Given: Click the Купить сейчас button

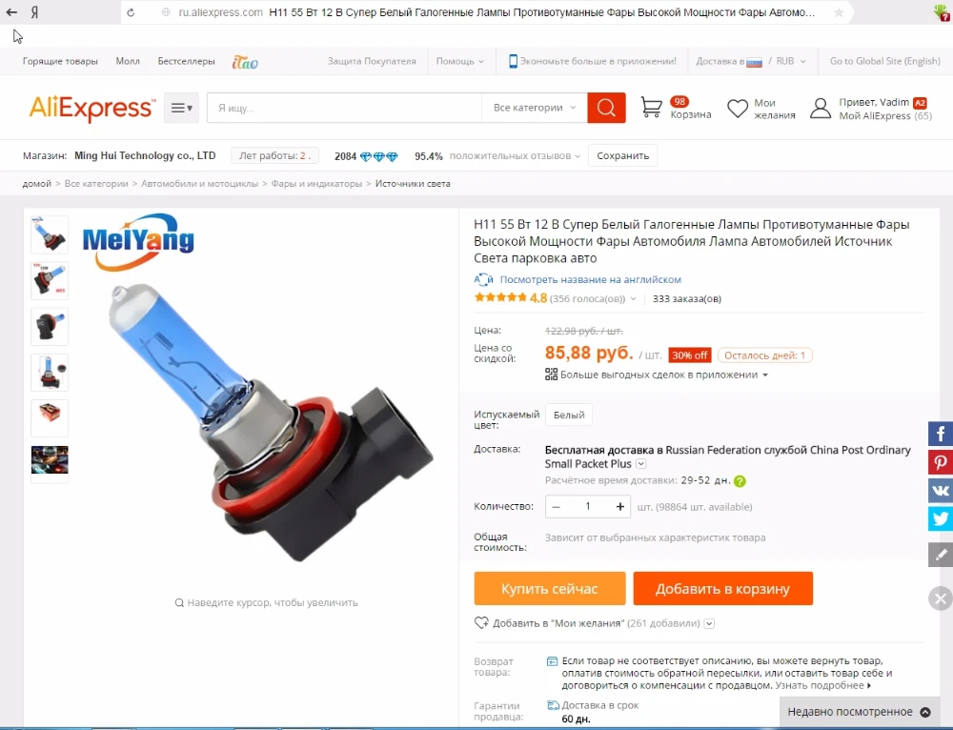Looking at the screenshot, I should pyautogui.click(x=550, y=588).
